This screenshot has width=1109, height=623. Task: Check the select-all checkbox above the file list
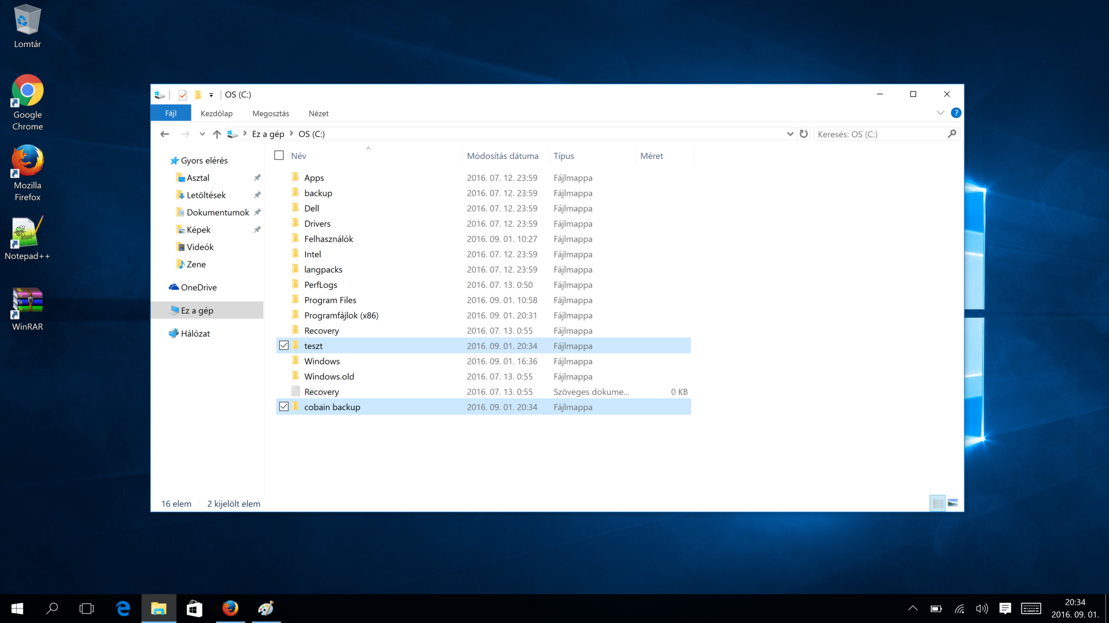(279, 155)
